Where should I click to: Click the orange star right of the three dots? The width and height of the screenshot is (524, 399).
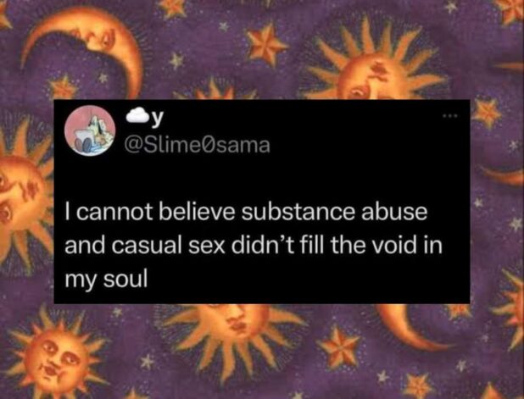tap(486, 112)
